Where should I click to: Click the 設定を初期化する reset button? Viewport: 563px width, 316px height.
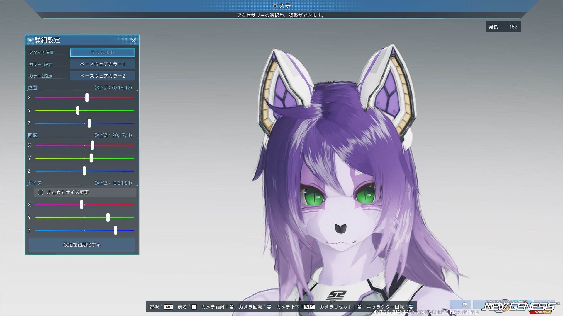coord(82,245)
